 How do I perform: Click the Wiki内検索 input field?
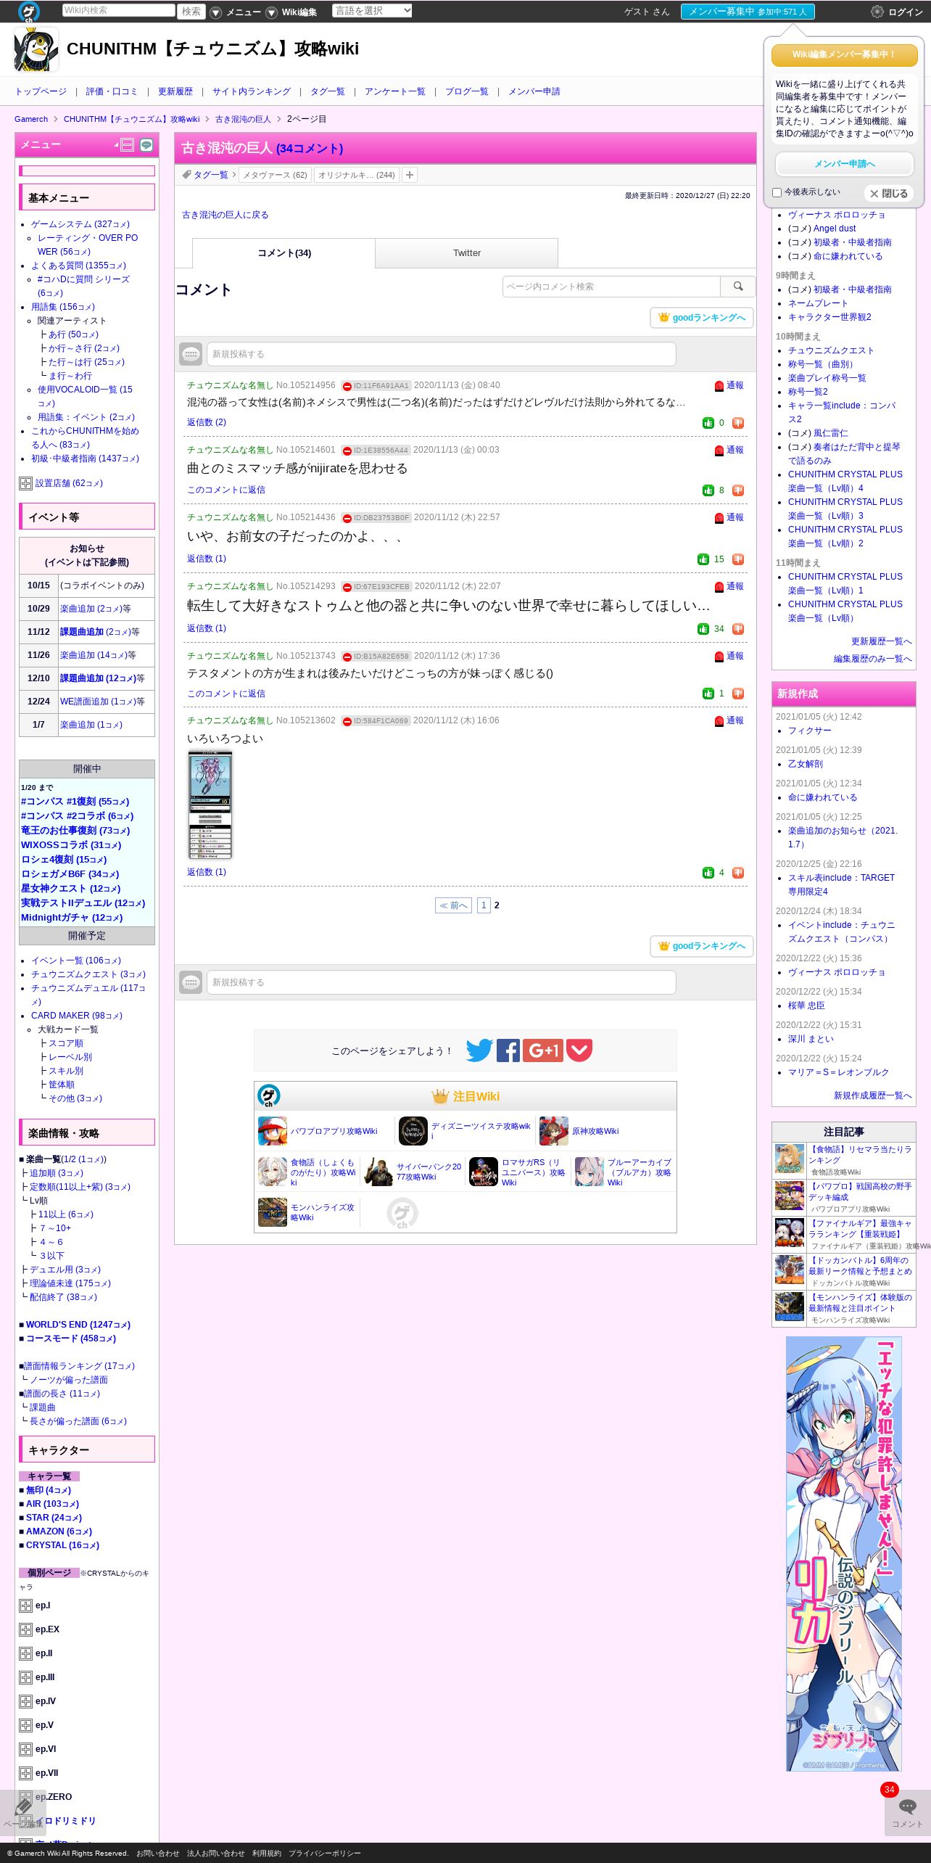tap(118, 10)
